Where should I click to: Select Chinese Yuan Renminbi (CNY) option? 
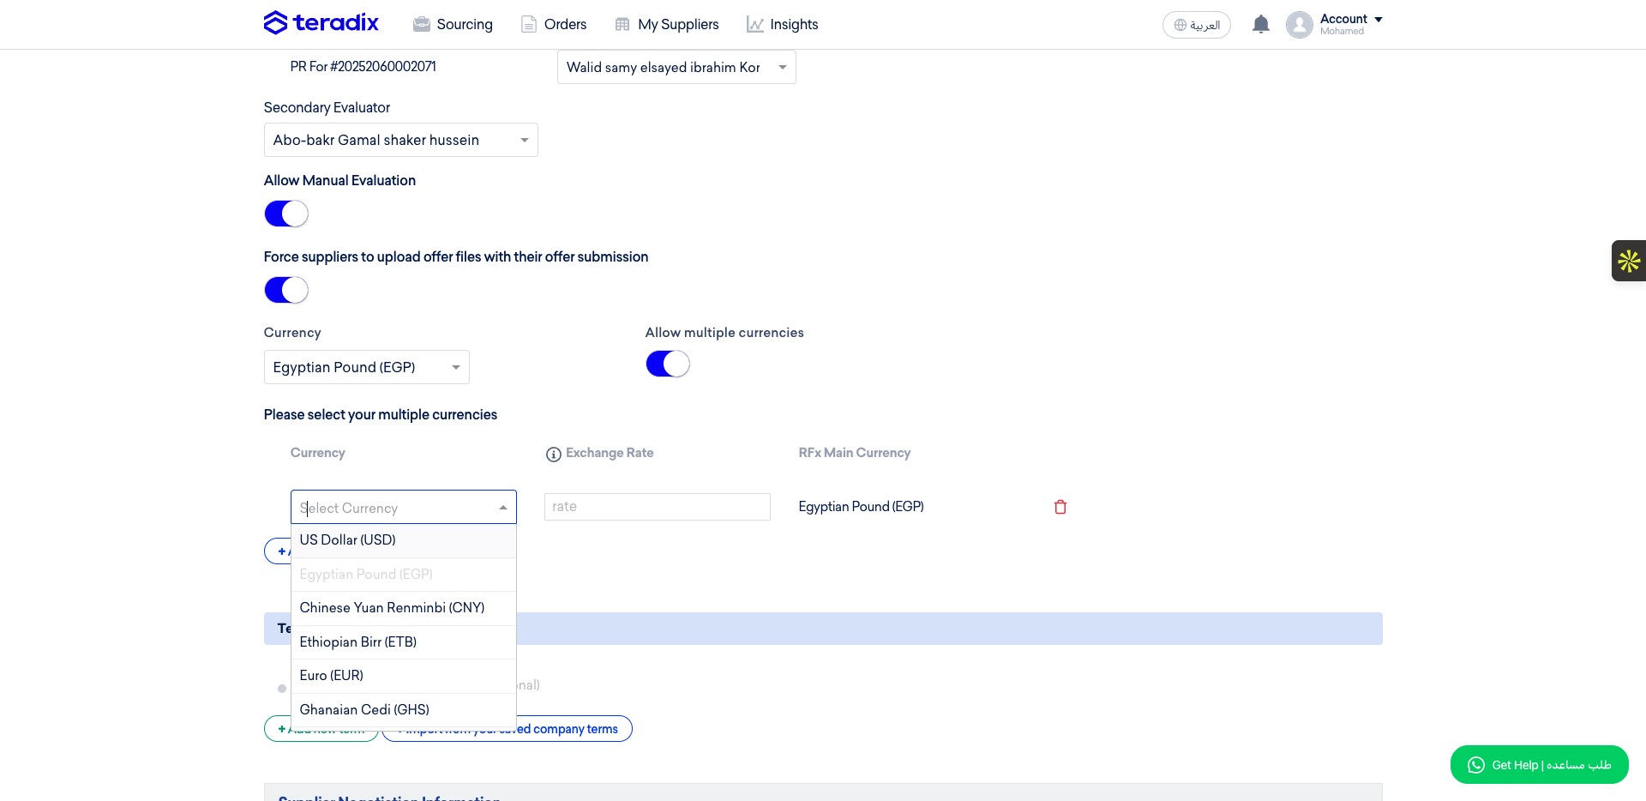pos(404,608)
